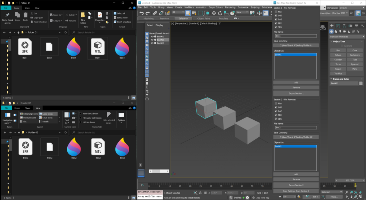Open the Standard Primitives dropdown
Screen dimensions: 366x200
(x=347, y=37)
